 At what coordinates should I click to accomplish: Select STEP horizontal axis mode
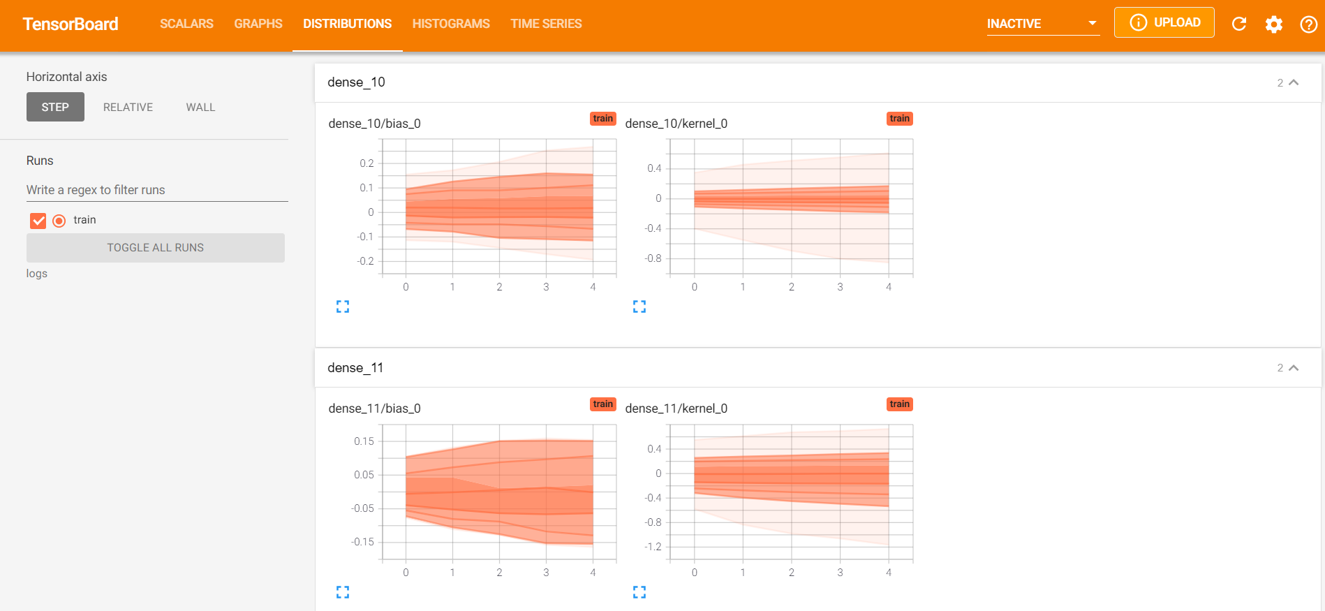(x=55, y=107)
